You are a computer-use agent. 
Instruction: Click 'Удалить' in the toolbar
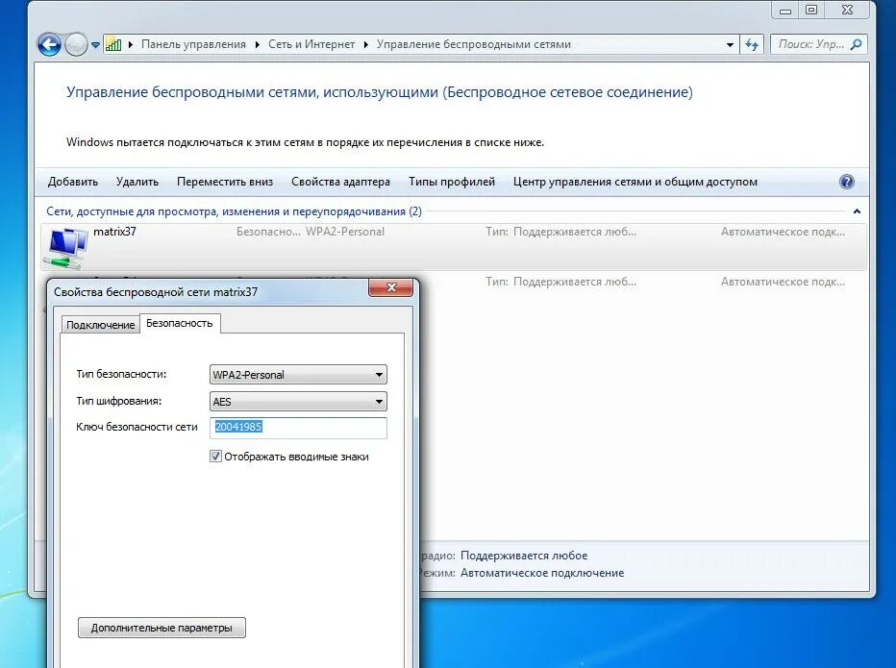pyautogui.click(x=137, y=182)
